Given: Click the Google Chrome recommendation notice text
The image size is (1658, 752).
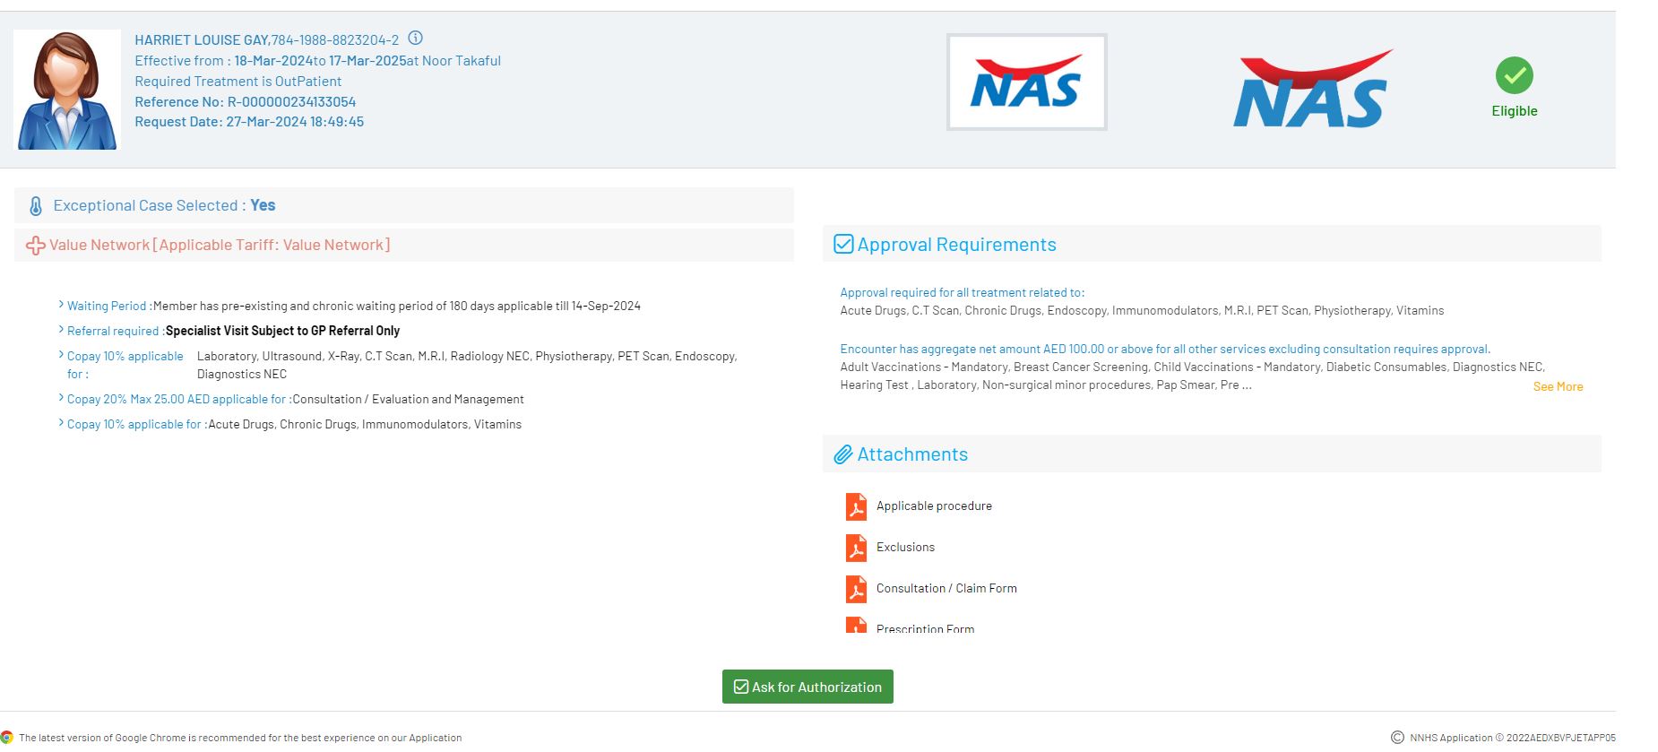Looking at the screenshot, I should (240, 738).
